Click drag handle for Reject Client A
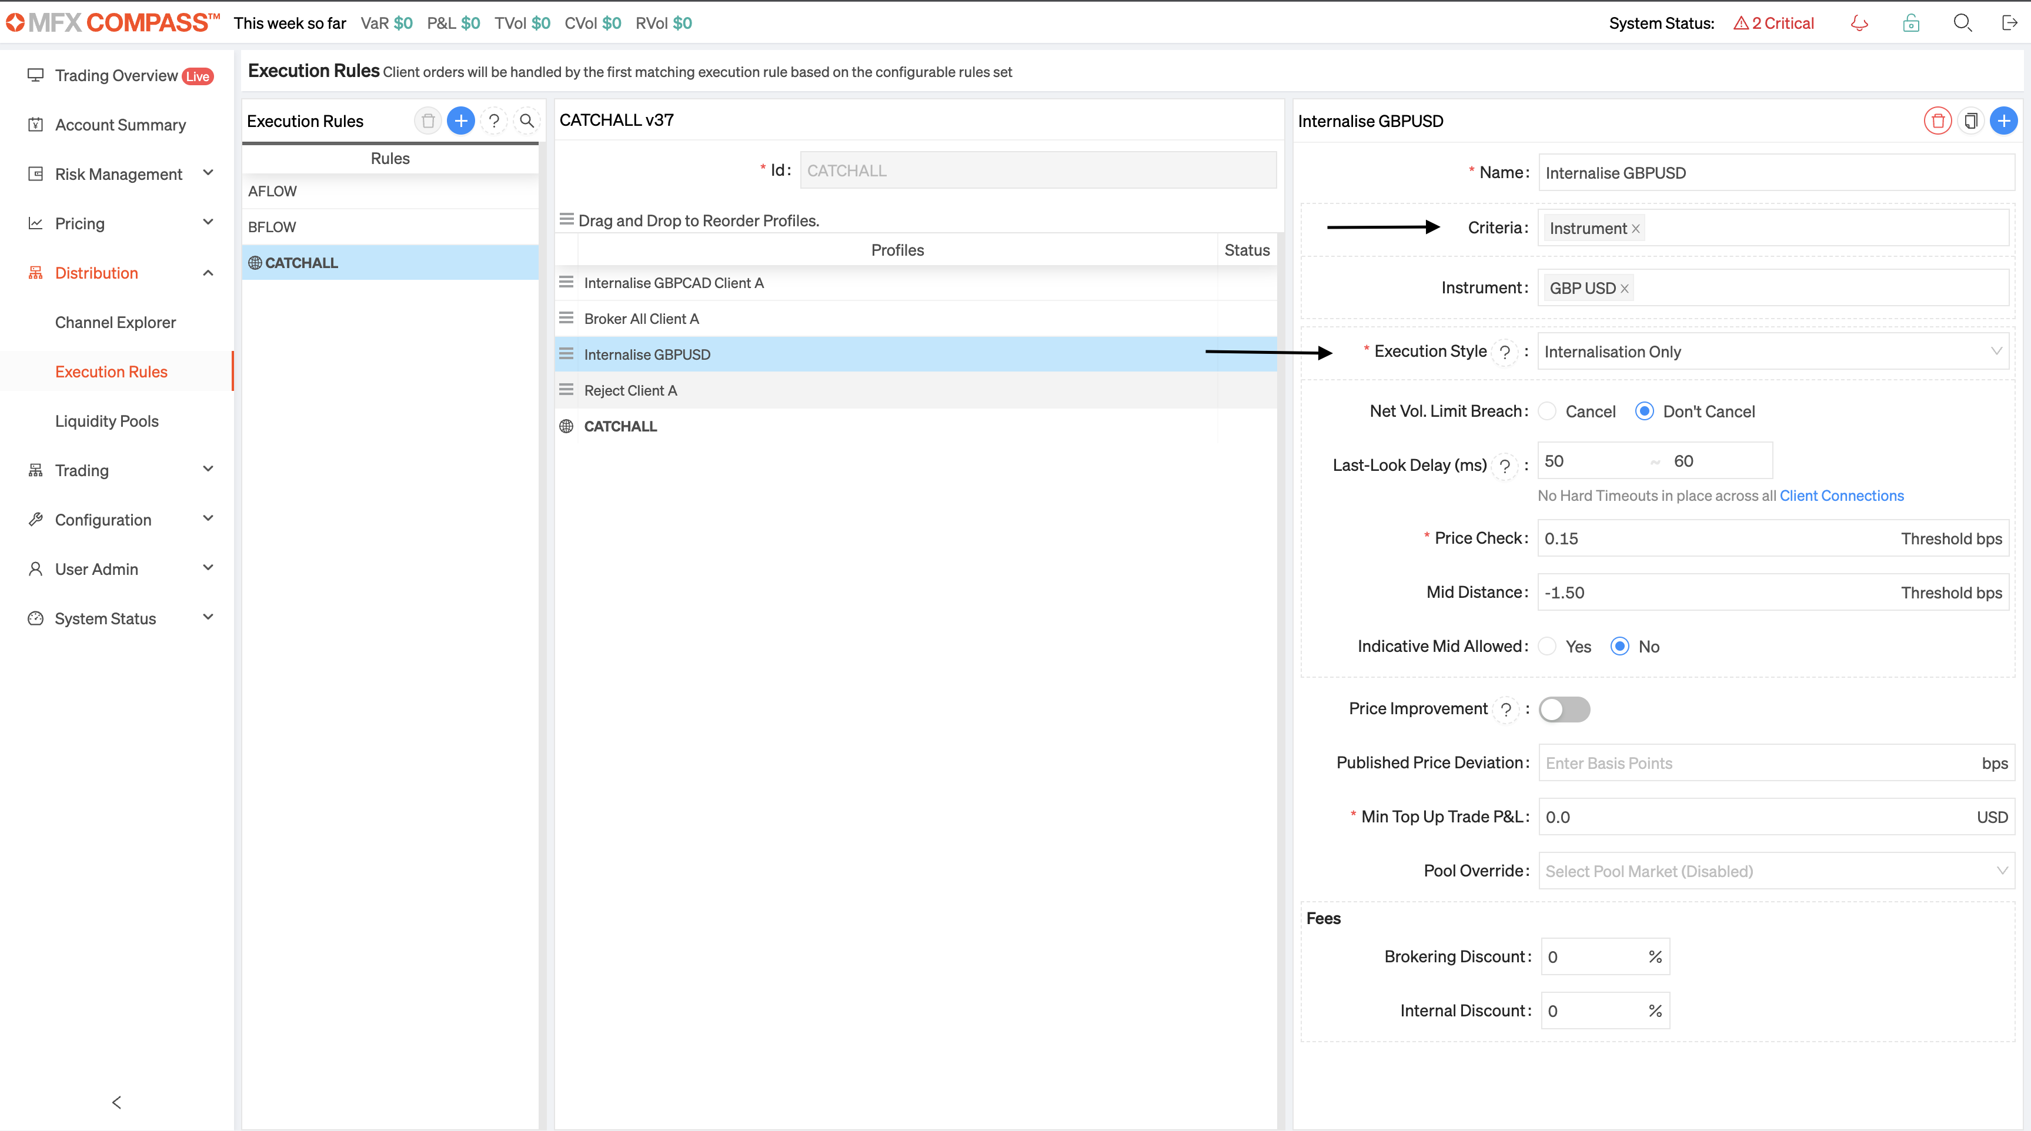 pyautogui.click(x=566, y=389)
